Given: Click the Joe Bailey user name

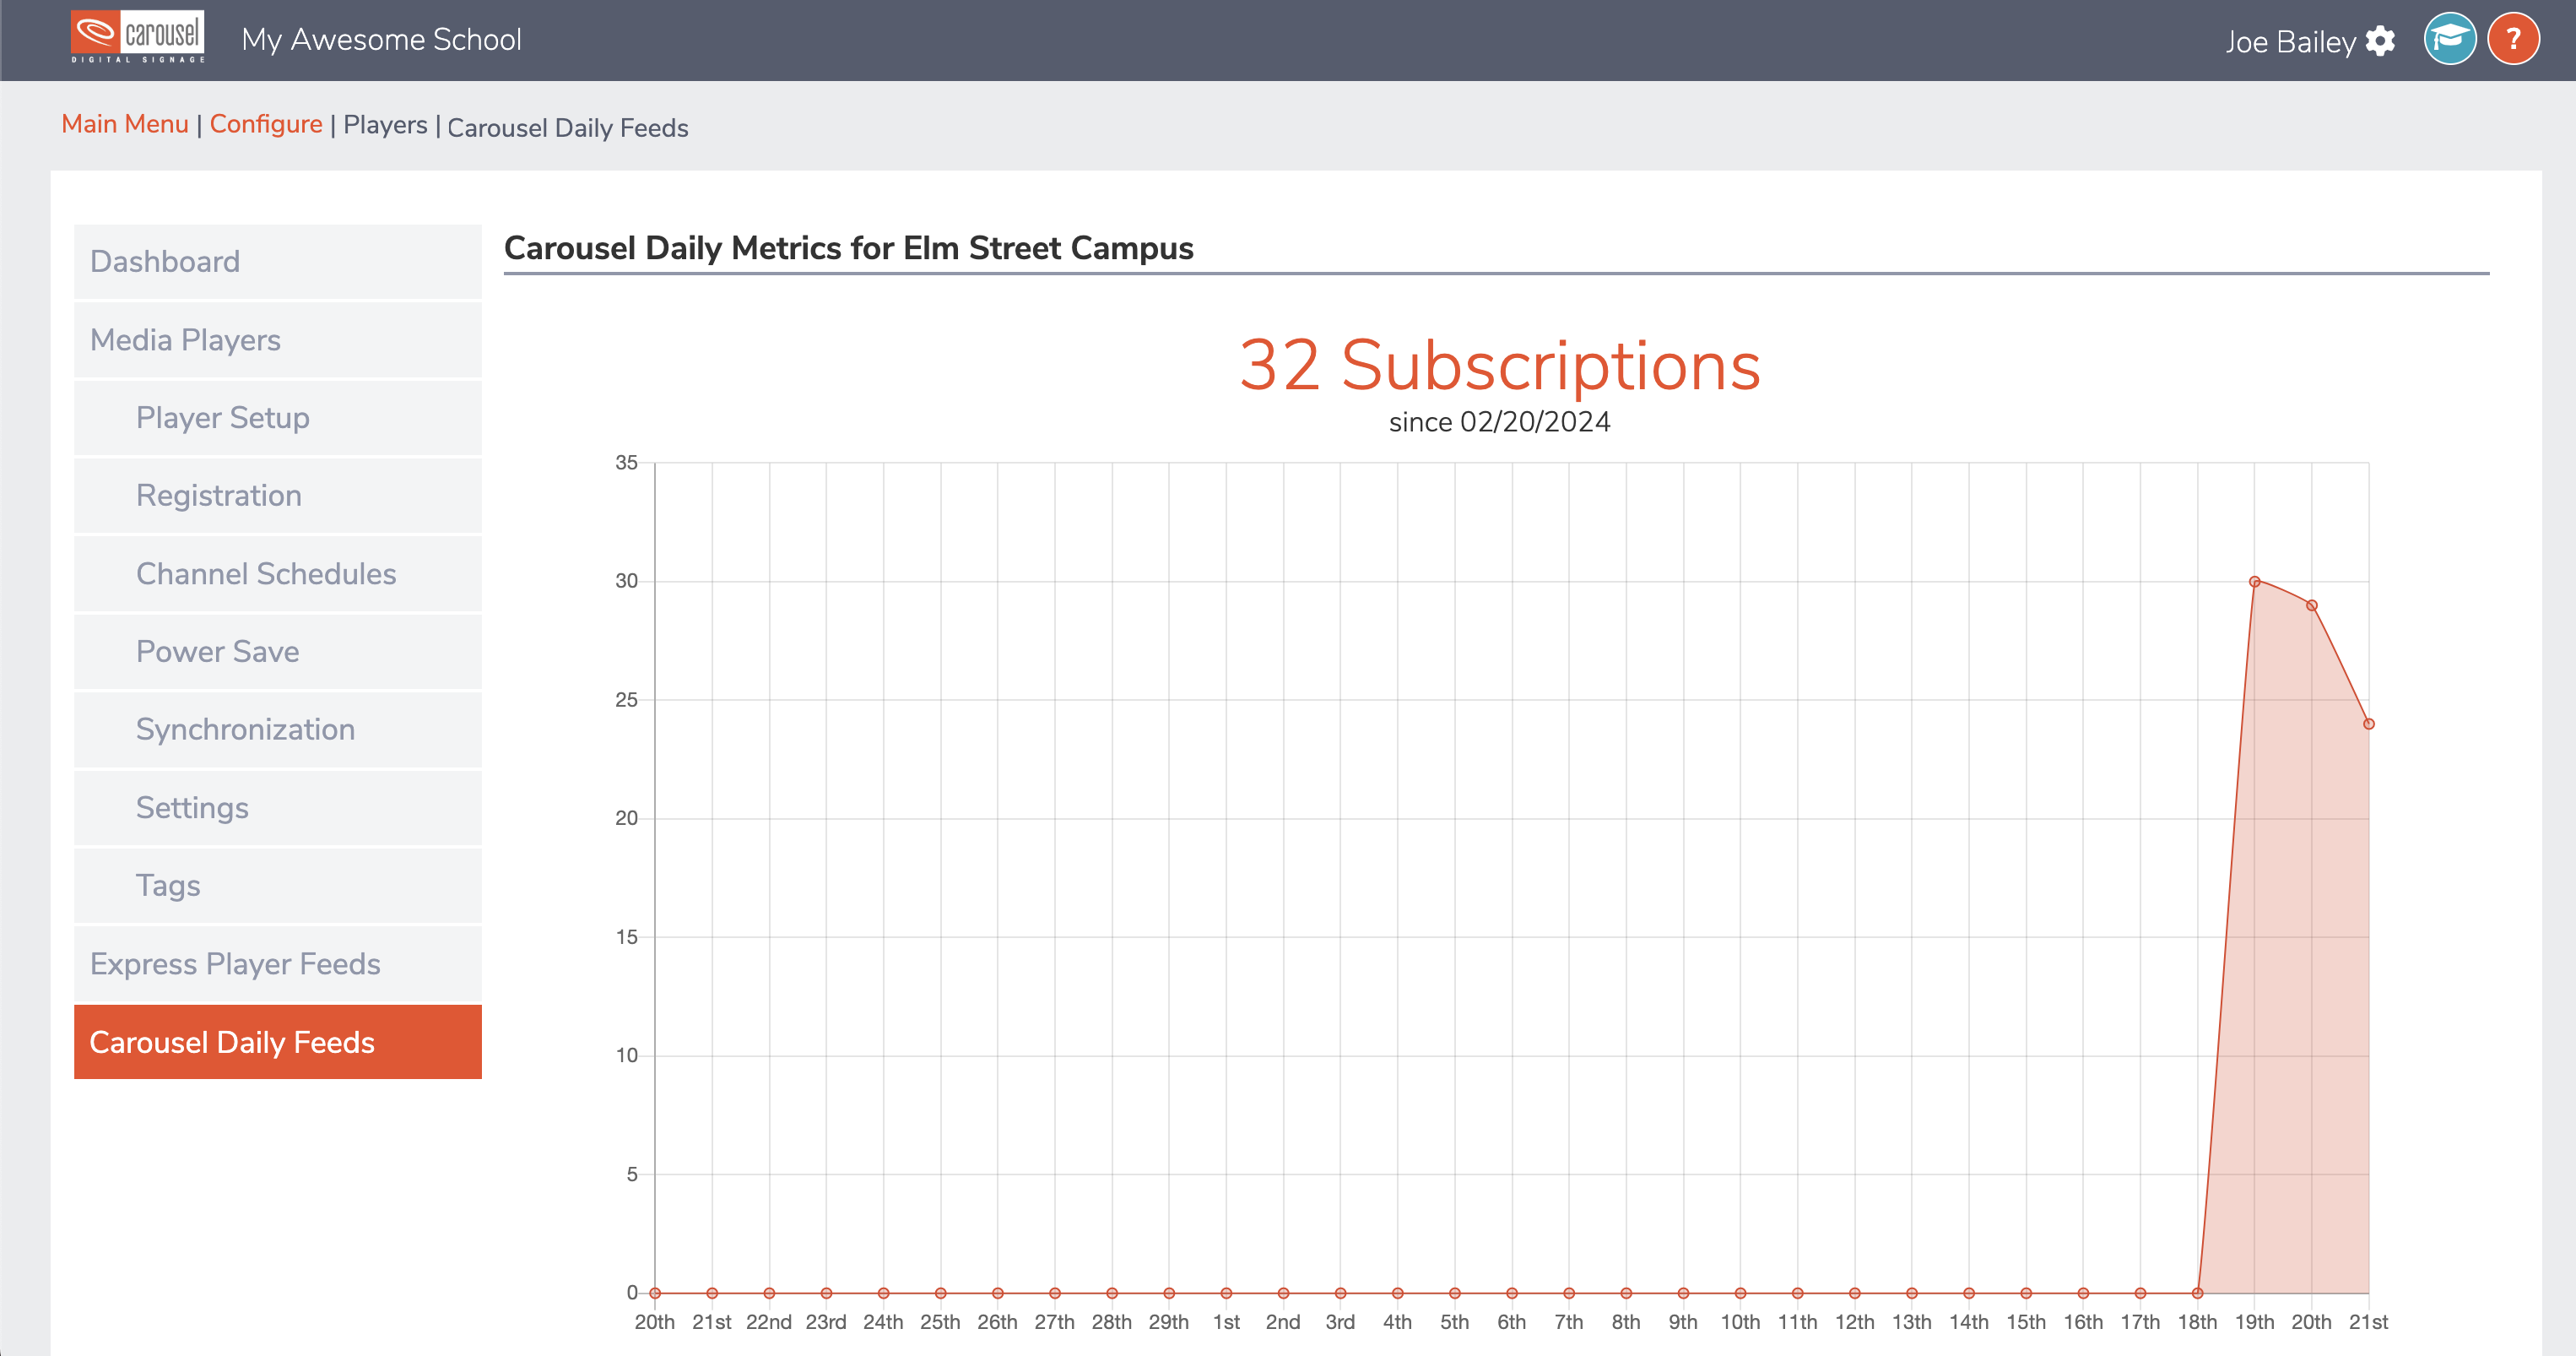Looking at the screenshot, I should click(2290, 42).
